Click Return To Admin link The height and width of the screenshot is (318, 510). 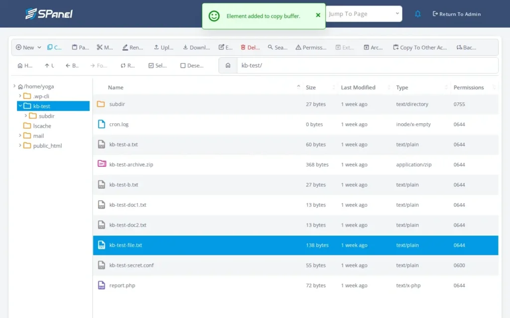coord(457,14)
